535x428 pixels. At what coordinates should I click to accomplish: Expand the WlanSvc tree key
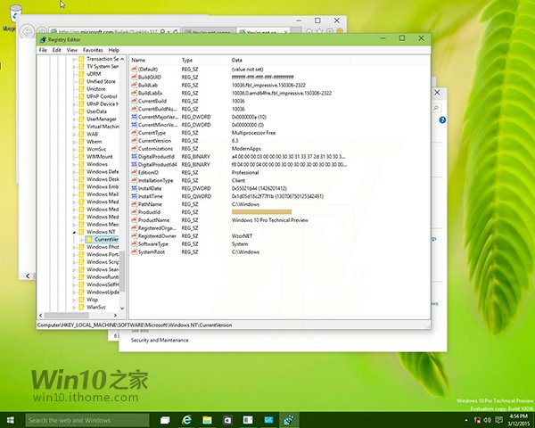[x=74, y=307]
